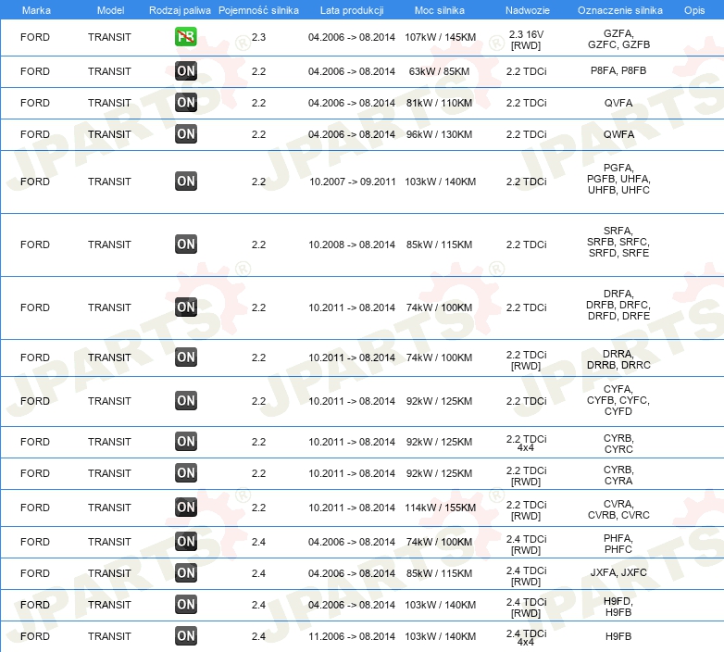Select the PHFA, PHFC engine code cell
Screen dimensions: 724x652
tap(618, 544)
